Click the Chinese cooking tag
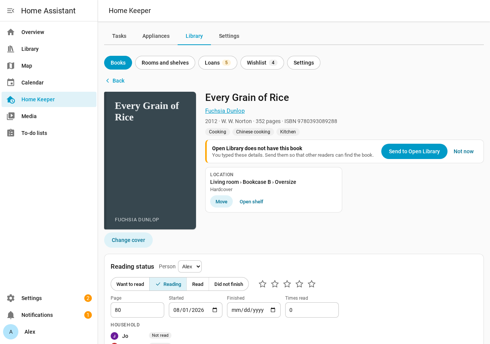 tap(253, 132)
